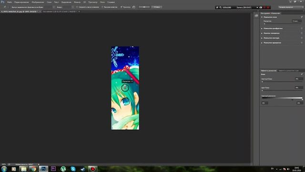
Task: Open Google Chrome from the taskbar
Action: click(33, 169)
